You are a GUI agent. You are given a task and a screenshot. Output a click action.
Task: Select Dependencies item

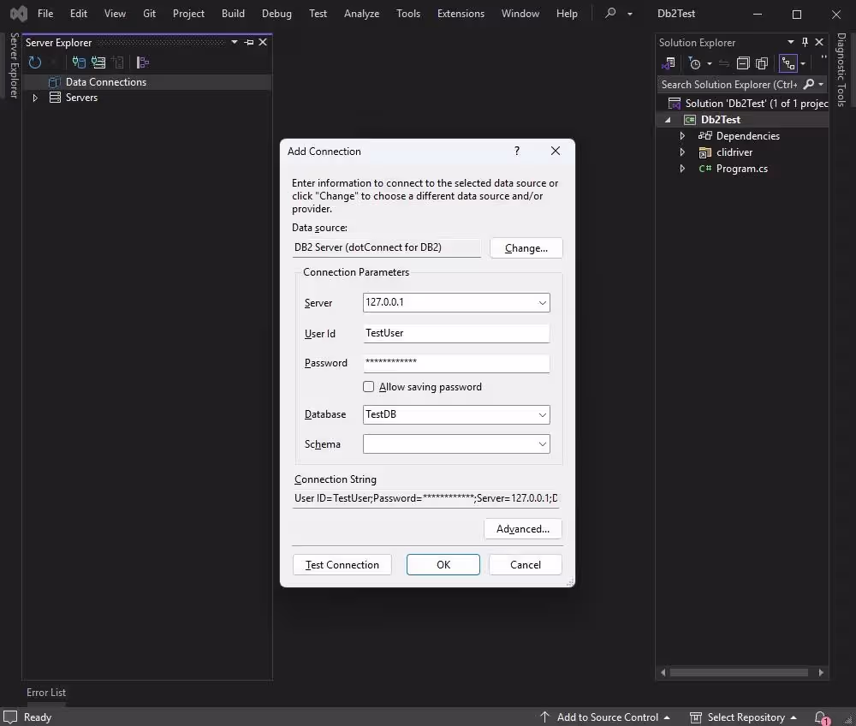747,136
